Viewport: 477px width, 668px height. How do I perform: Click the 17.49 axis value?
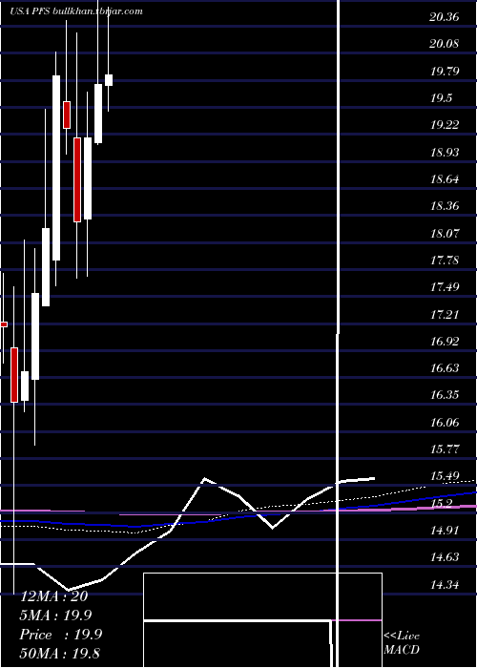coord(445,286)
